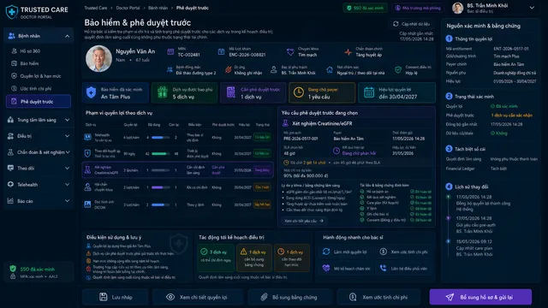This screenshot has width=548, height=308.
Task: Select the Đang chờ payer card
Action: point(322,93)
